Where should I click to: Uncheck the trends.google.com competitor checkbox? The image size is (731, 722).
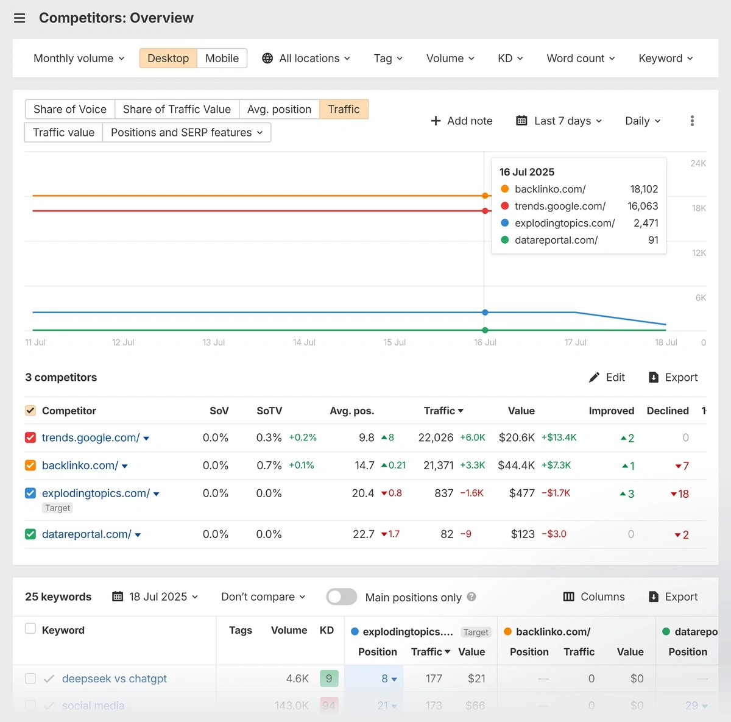click(x=30, y=437)
